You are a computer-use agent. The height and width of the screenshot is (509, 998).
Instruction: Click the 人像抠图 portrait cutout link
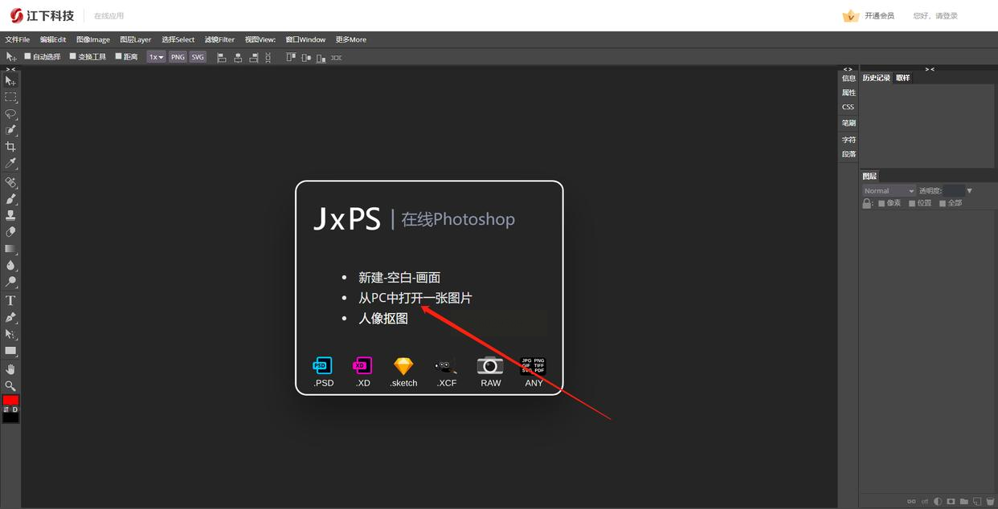[x=383, y=319]
